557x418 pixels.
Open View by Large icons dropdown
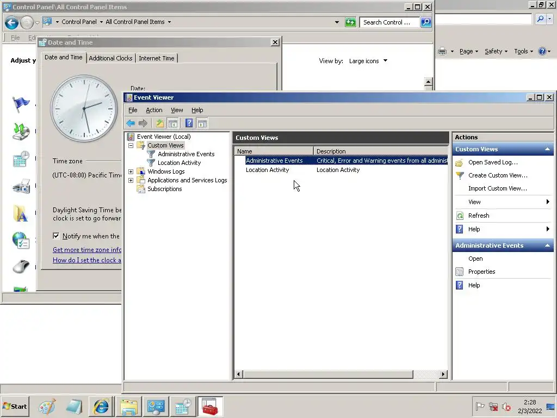[x=368, y=61]
